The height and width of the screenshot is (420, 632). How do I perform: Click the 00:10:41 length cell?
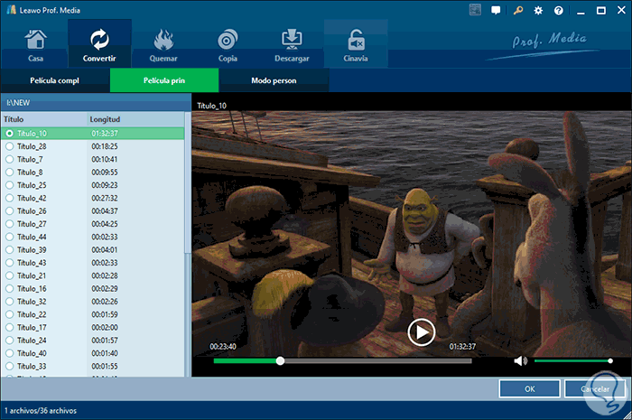105,159
